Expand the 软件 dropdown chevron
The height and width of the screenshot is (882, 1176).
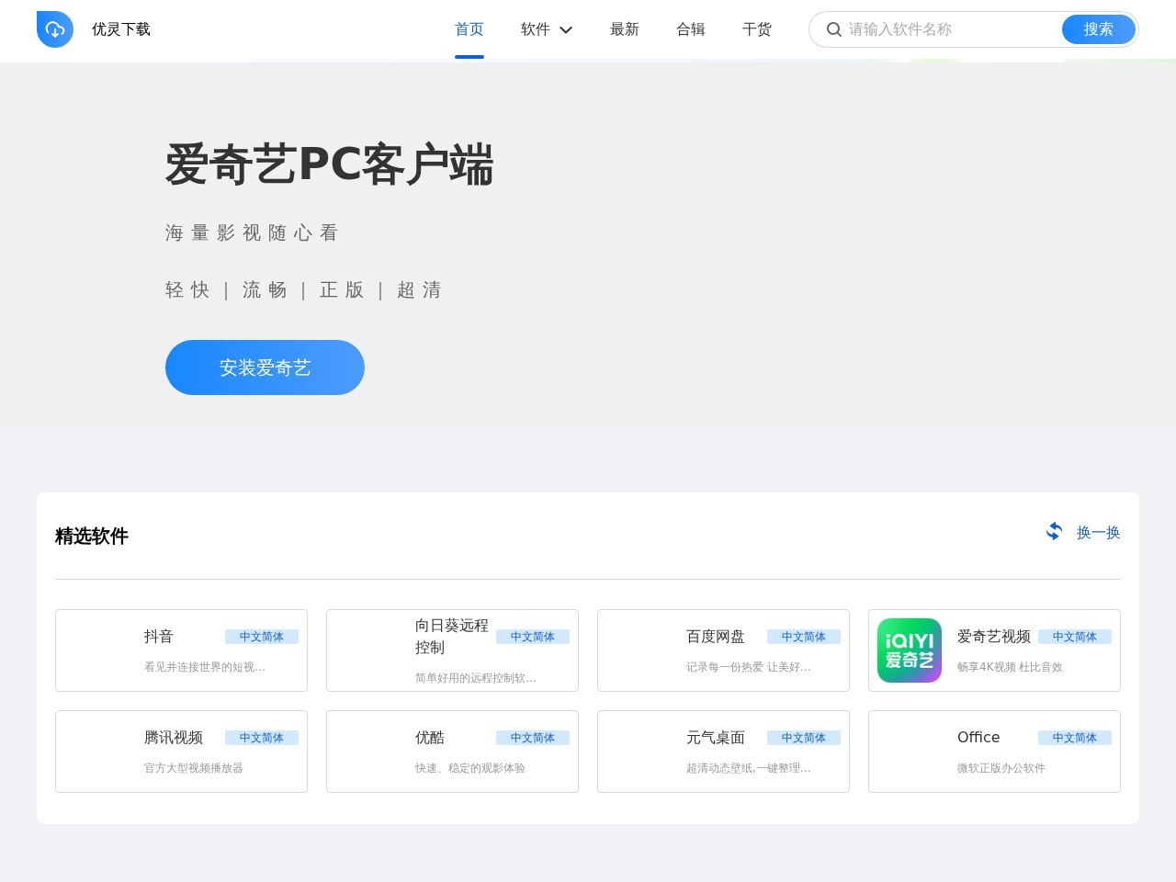click(x=566, y=29)
